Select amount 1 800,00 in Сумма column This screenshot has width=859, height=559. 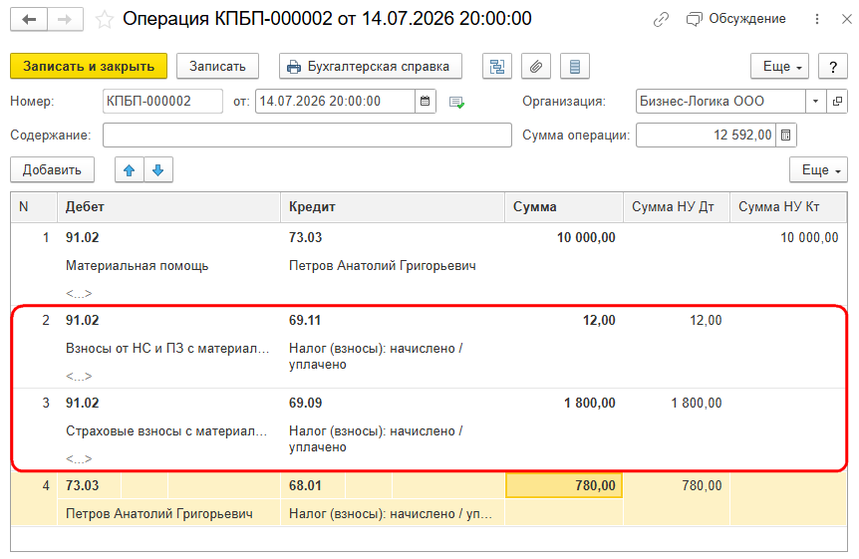click(590, 404)
